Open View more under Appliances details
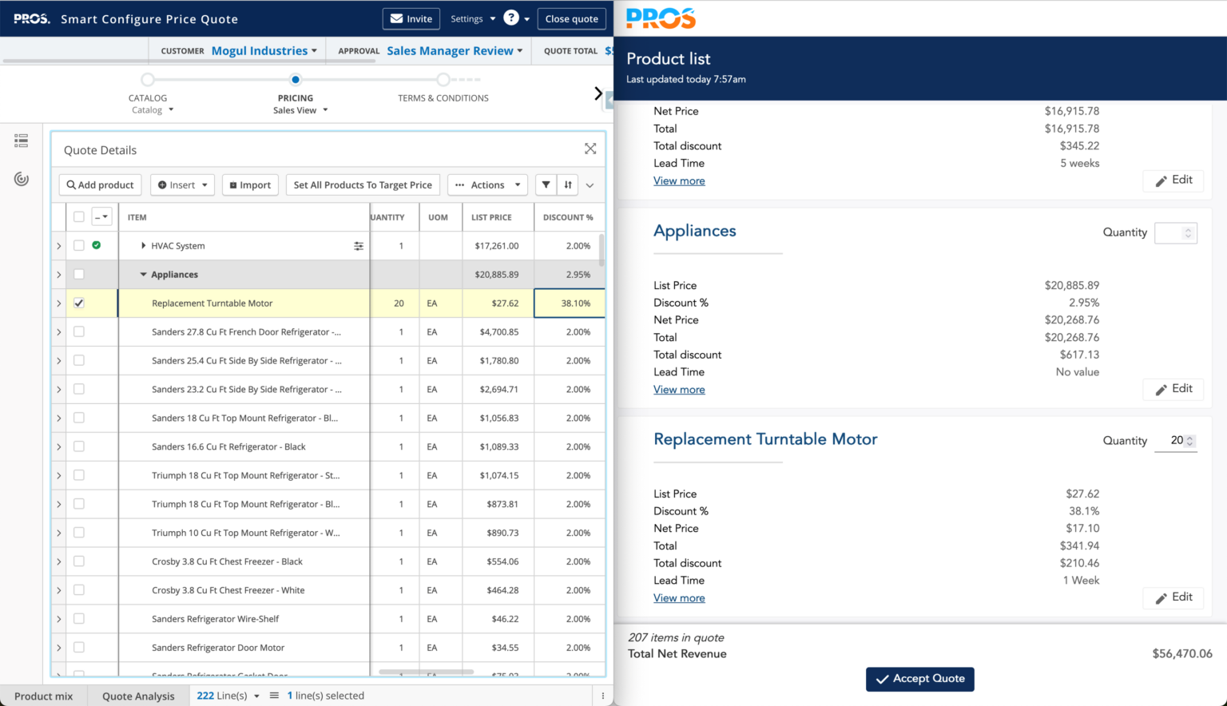 coord(679,389)
